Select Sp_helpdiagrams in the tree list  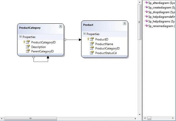click(161, 21)
